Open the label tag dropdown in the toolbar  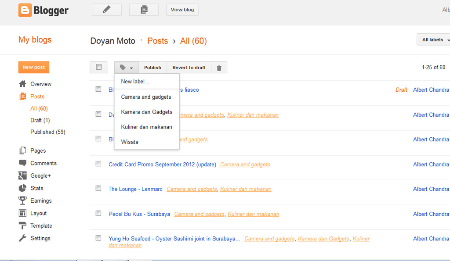tap(126, 67)
